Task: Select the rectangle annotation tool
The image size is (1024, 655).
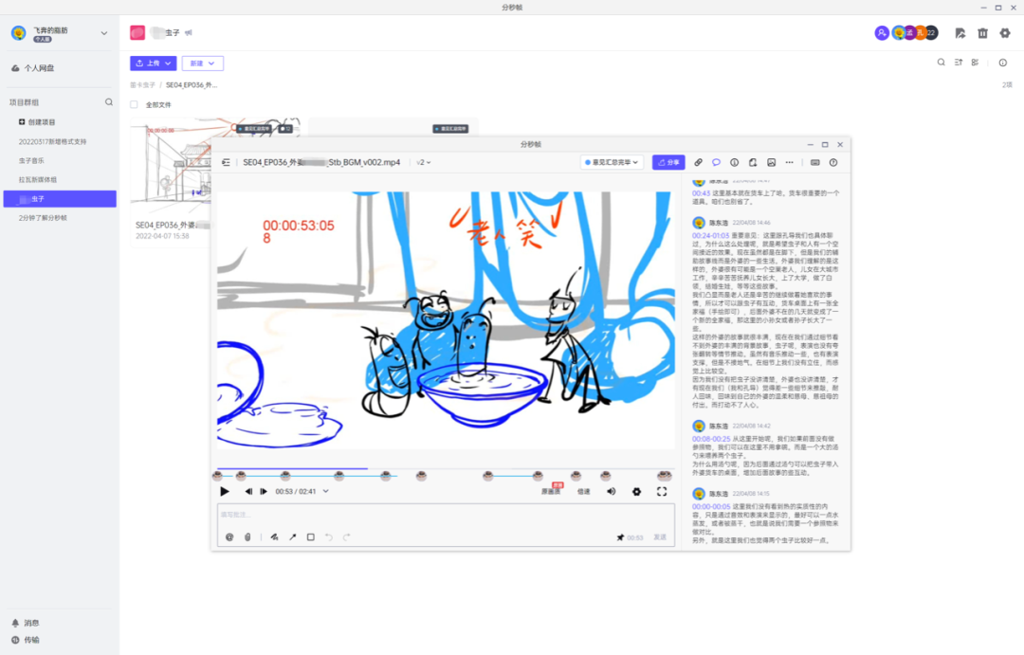Action: (x=311, y=537)
